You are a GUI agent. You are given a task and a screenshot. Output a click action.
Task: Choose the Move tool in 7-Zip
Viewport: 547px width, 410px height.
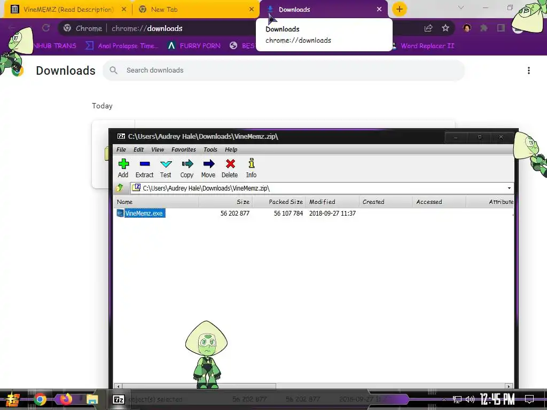coord(208,168)
